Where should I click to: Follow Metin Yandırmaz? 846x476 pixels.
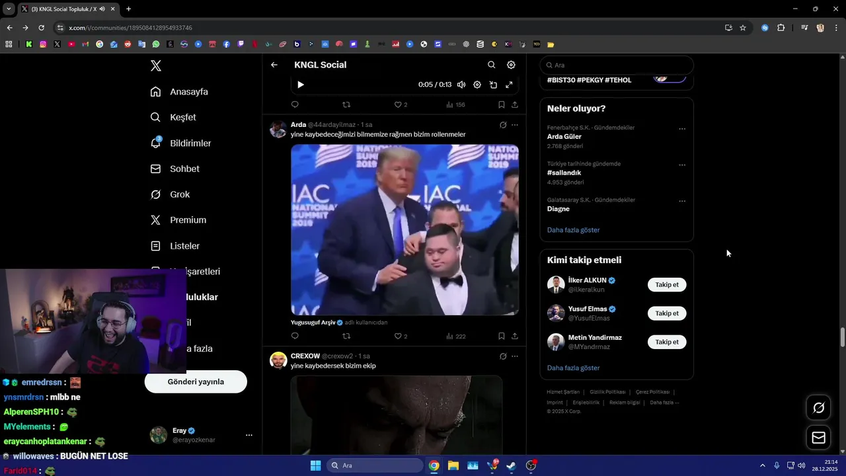667,342
